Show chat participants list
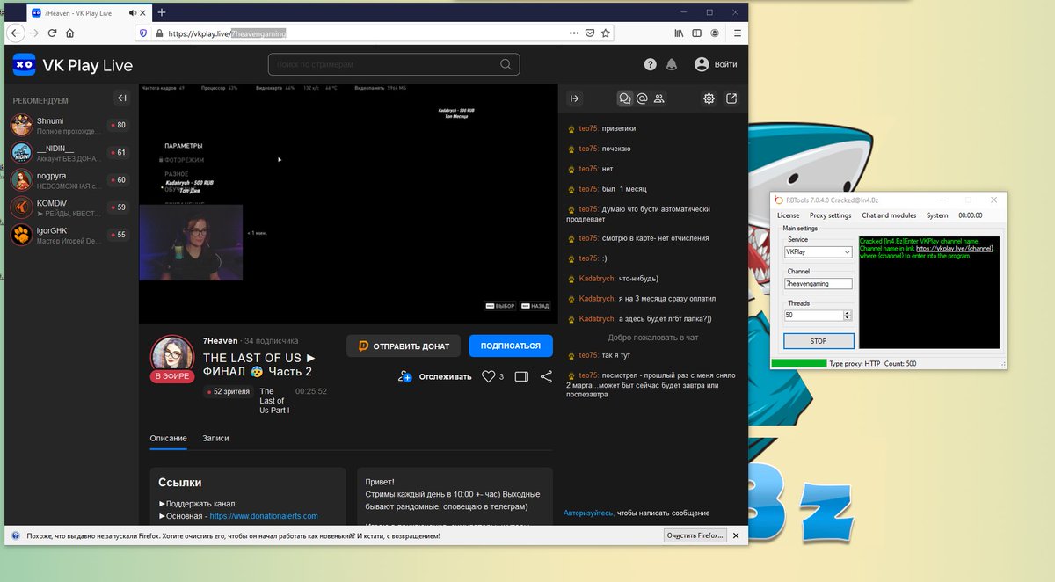The width and height of the screenshot is (1055, 582). pyautogui.click(x=659, y=98)
